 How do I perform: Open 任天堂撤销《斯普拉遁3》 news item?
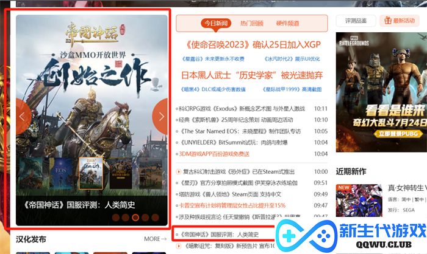(239, 216)
